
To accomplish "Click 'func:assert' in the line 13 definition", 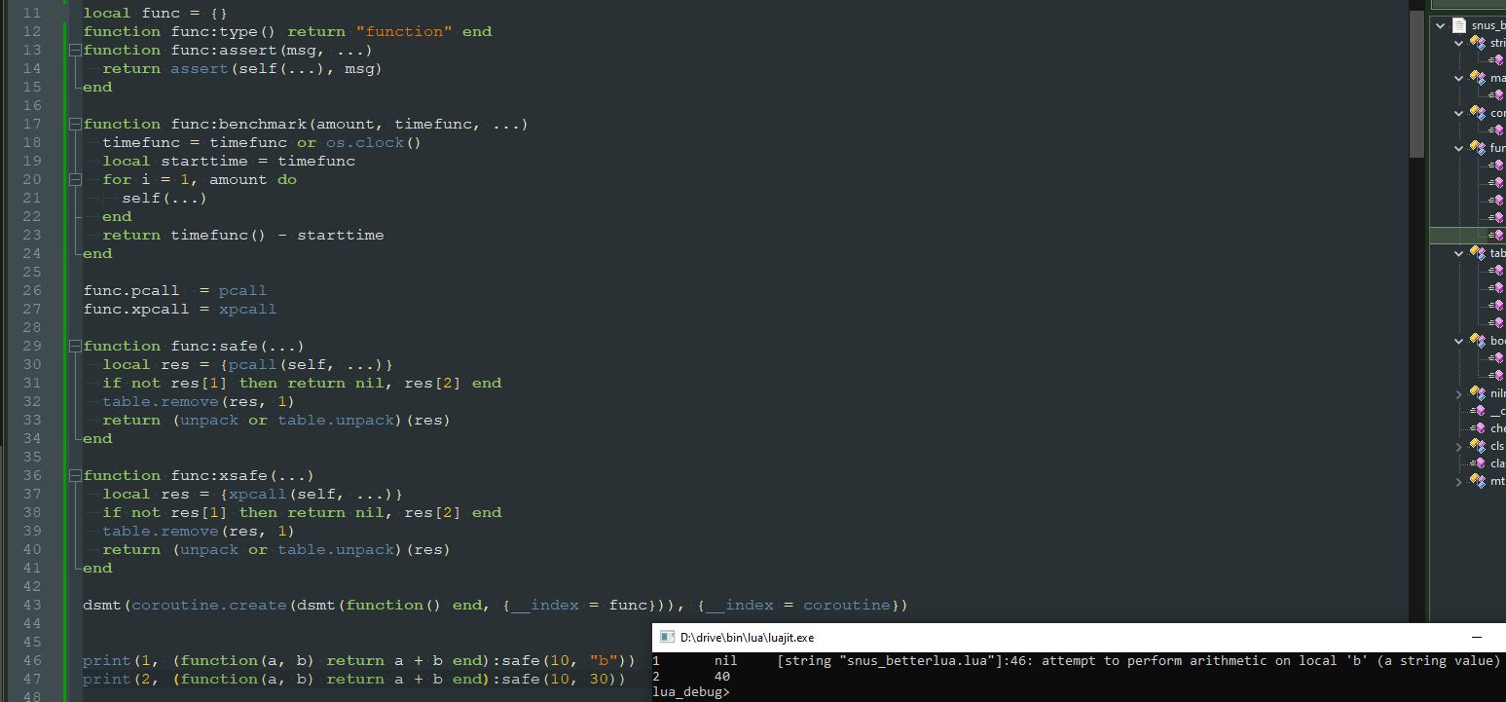I will [224, 50].
